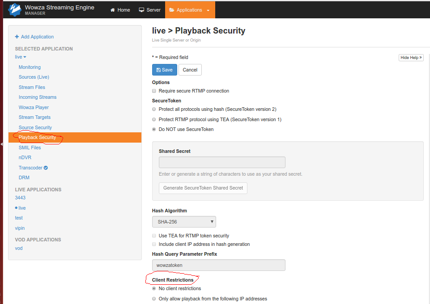Screen dimensions: 430x304
Task: Open the vipin live application
Action: pyautogui.click(x=20, y=228)
